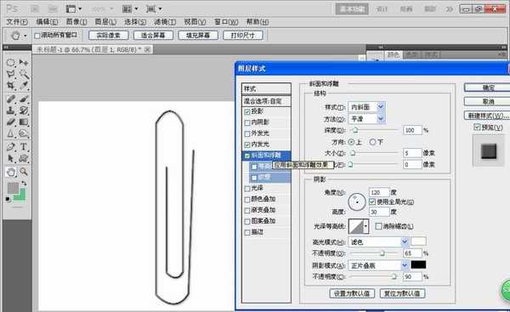This screenshot has height=312, width=510.
Task: Select the Type (T) tool
Action: click(x=24, y=147)
